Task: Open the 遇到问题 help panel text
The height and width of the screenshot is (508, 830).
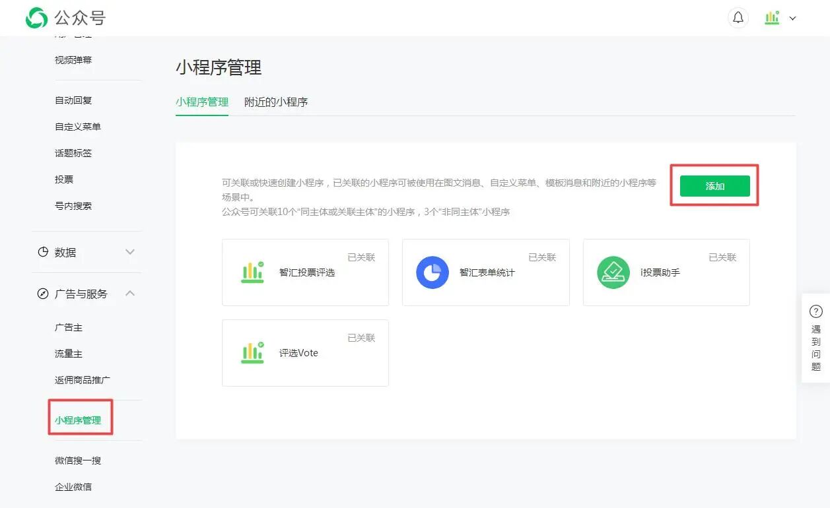Action: [816, 348]
